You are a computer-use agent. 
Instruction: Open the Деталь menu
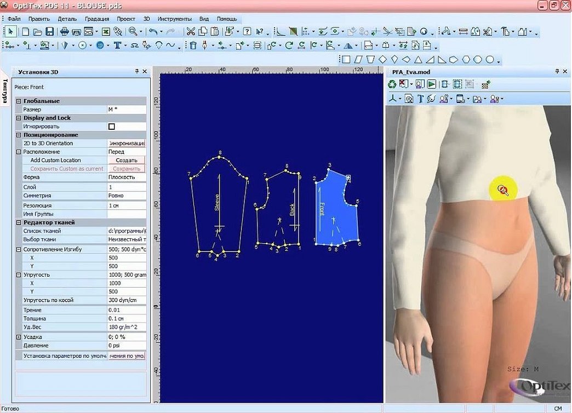[x=67, y=19]
